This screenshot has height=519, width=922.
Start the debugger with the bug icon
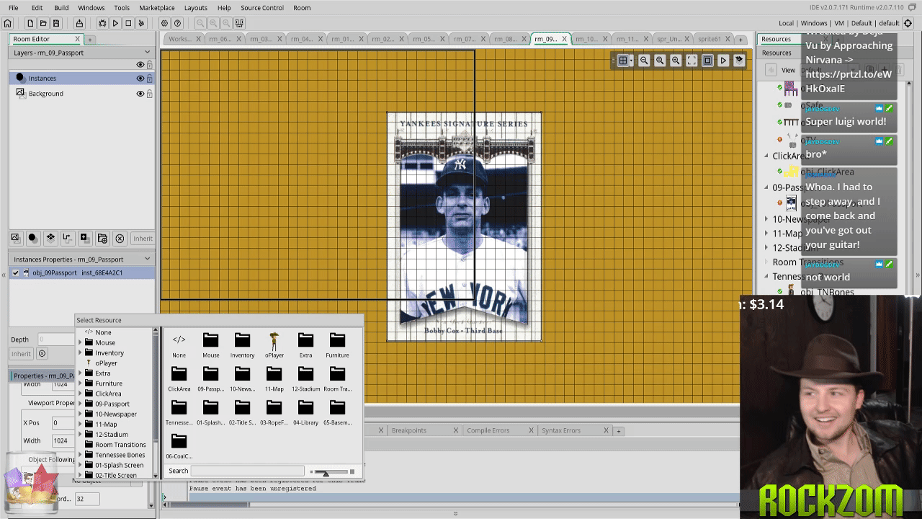pyautogui.click(x=102, y=23)
